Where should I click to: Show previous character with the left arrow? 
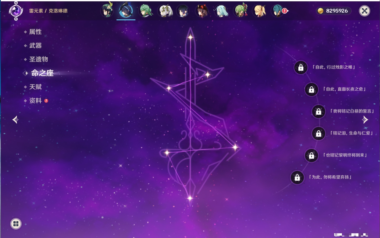click(x=15, y=120)
